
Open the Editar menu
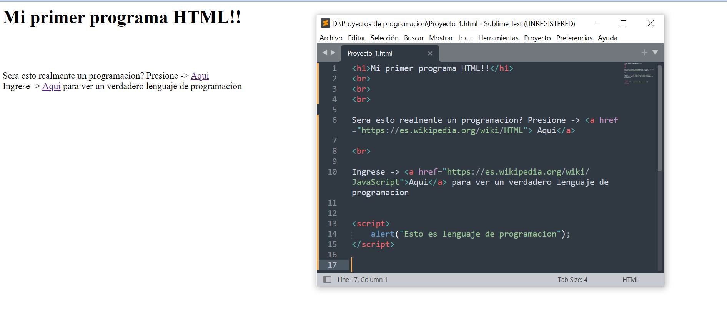(356, 38)
